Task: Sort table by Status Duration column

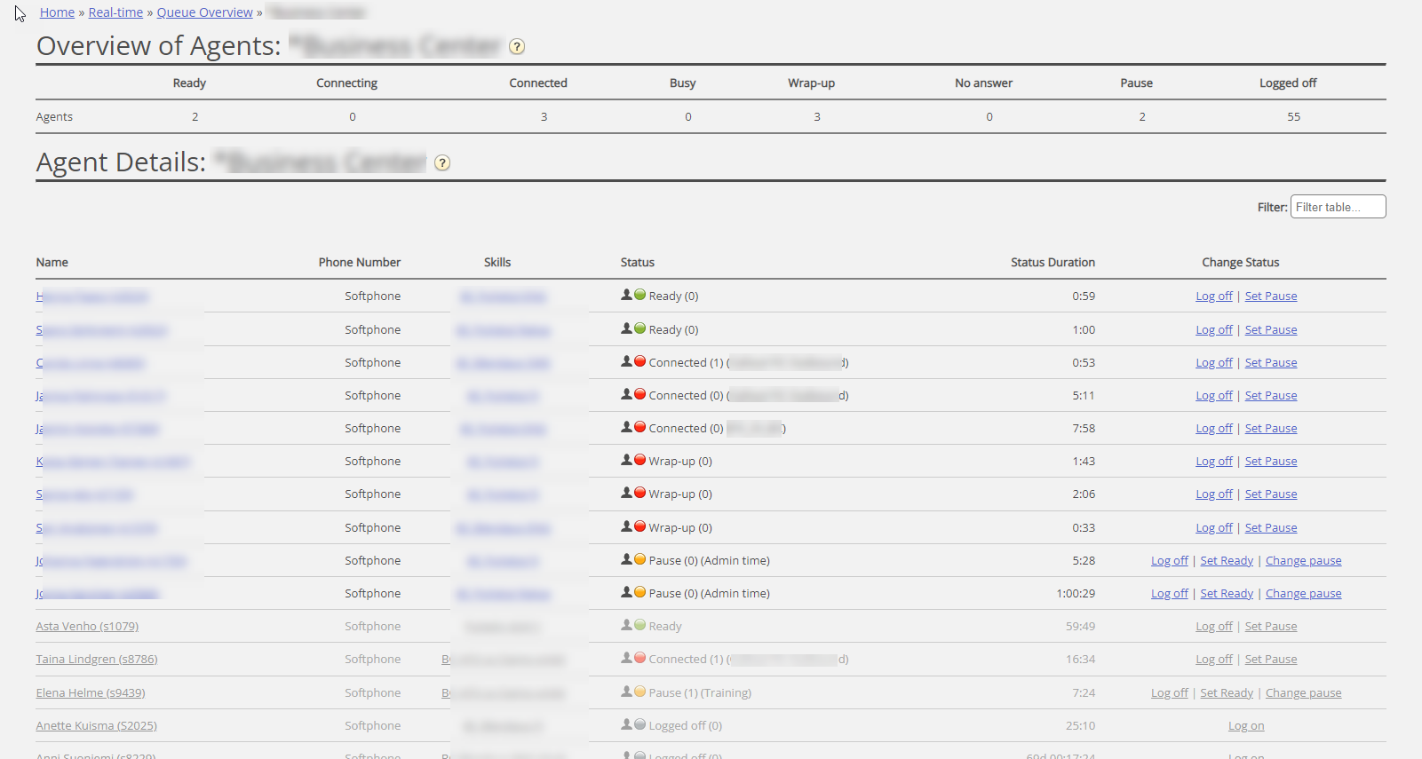Action: pos(1052,263)
